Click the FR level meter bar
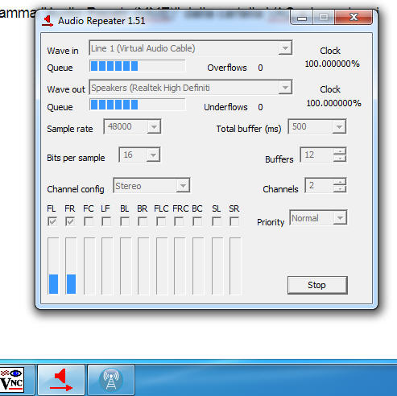 [71, 266]
